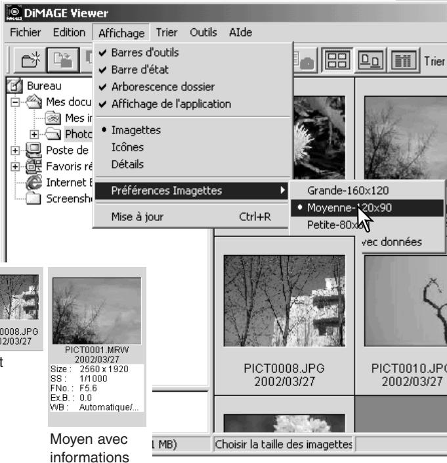Select the PICT0008.JPG thumbnail in viewer
447x463 pixels.
[x=284, y=301]
